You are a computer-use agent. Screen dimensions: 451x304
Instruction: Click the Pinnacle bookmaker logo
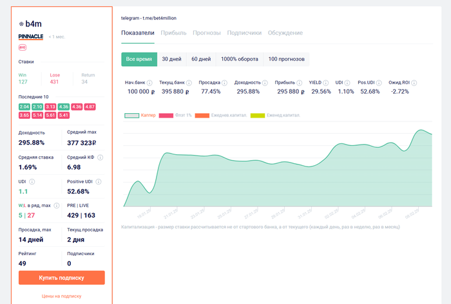click(x=31, y=37)
